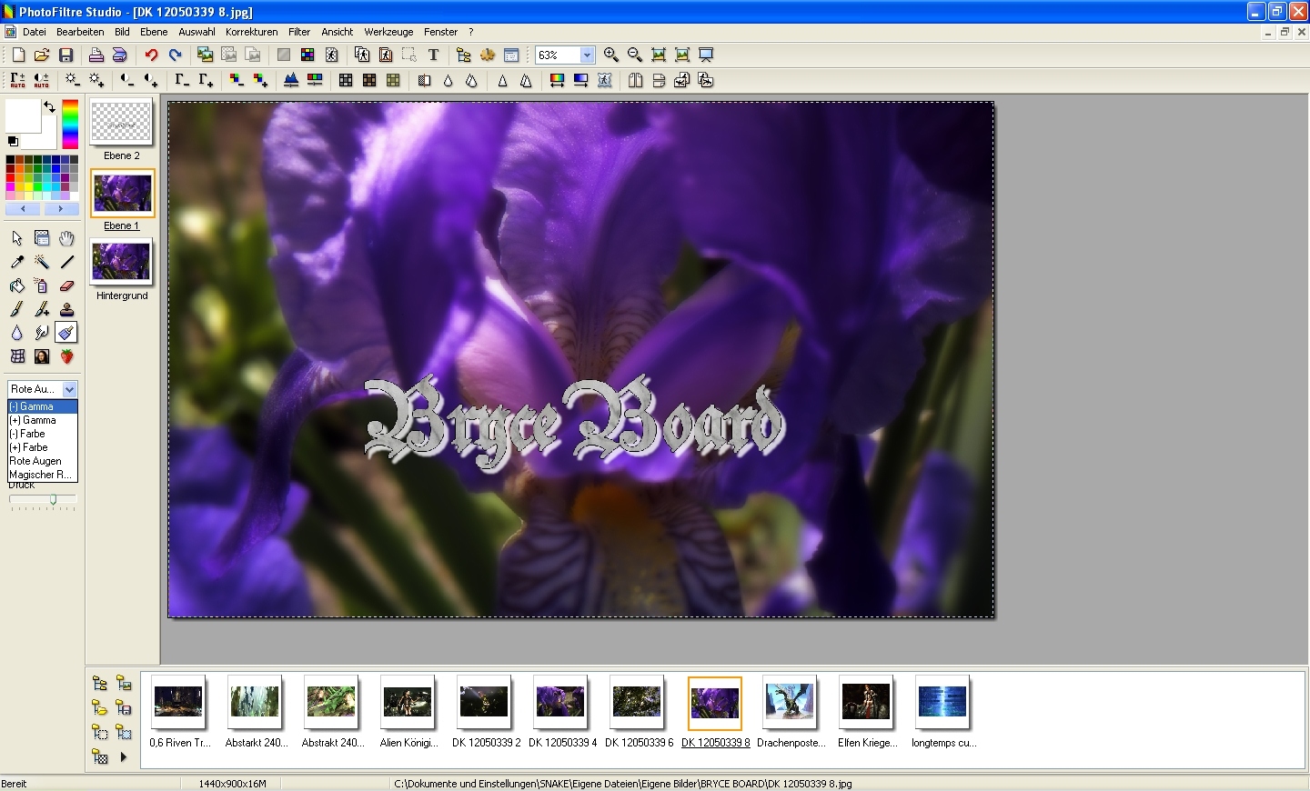Open the Auswahl menu
This screenshot has width=1310, height=791.
click(196, 32)
